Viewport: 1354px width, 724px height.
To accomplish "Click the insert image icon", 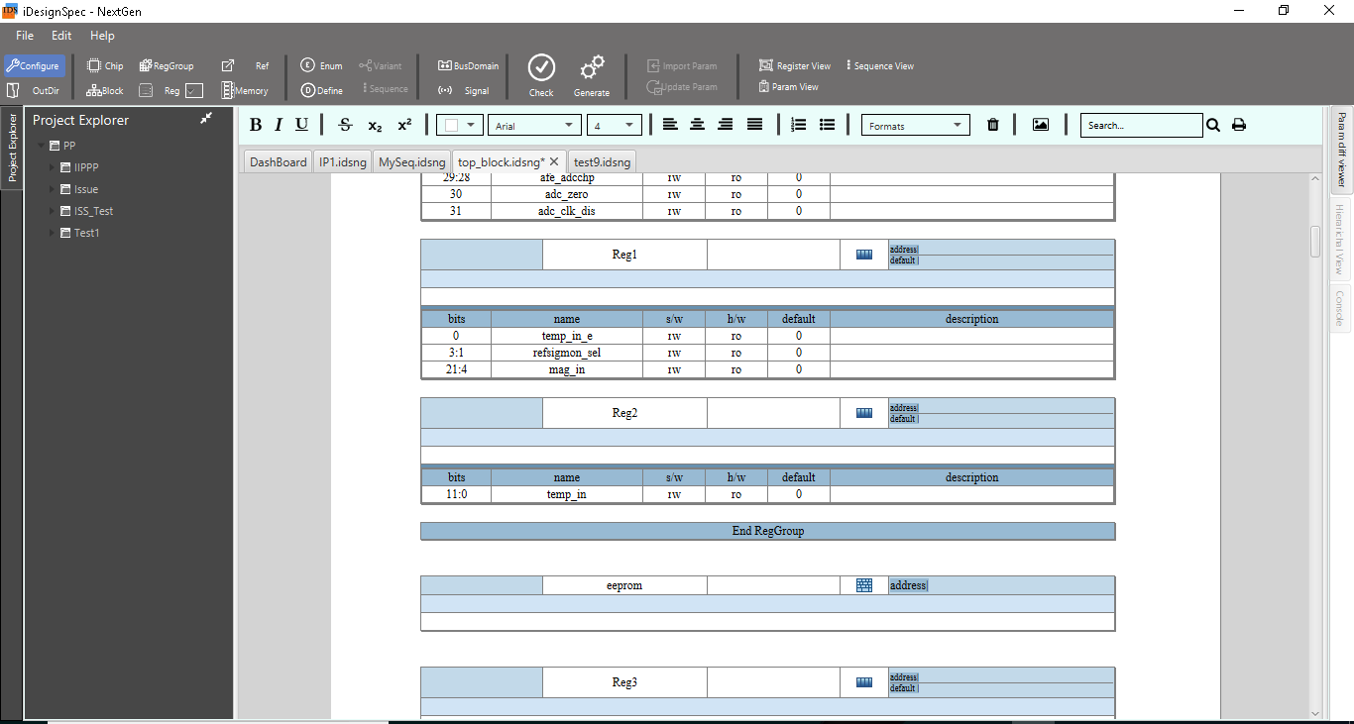I will click(1040, 125).
